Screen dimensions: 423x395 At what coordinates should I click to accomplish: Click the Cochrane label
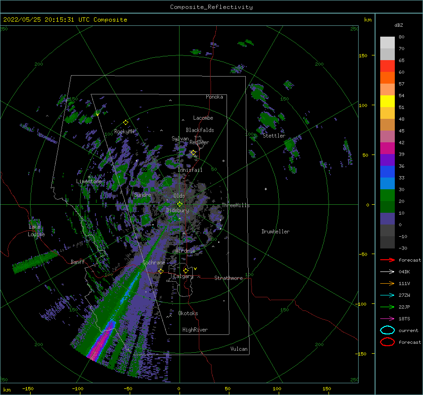[154, 263]
